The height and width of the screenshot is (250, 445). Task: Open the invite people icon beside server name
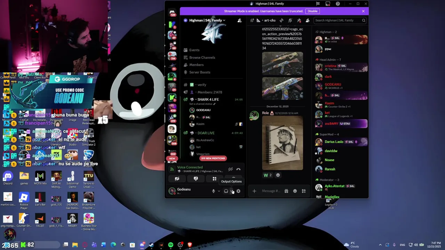(240, 20)
